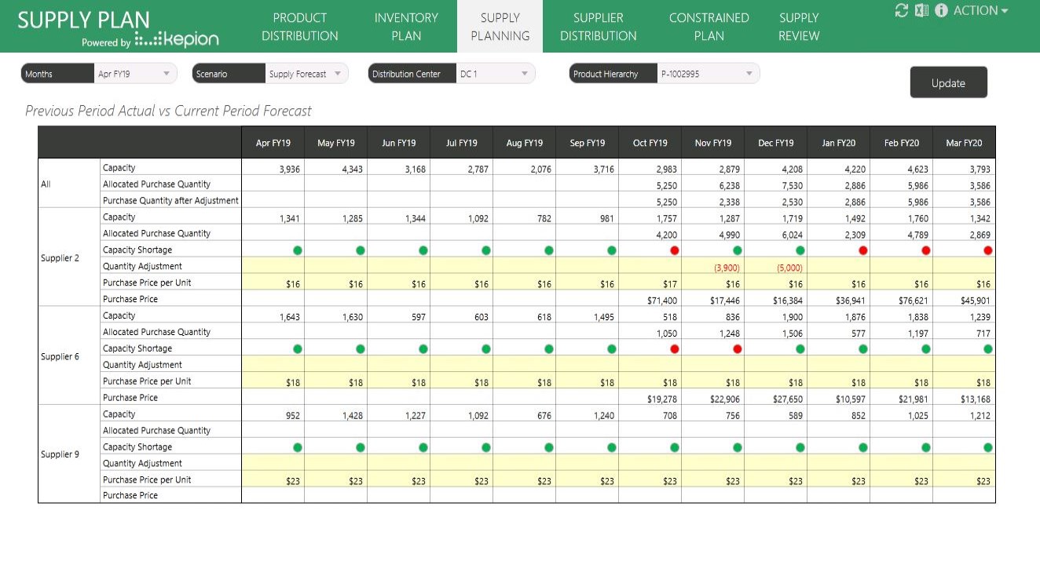Click Supplier 6 green shortage dot for Dec FY19
The width and height of the screenshot is (1040, 565).
tap(800, 349)
